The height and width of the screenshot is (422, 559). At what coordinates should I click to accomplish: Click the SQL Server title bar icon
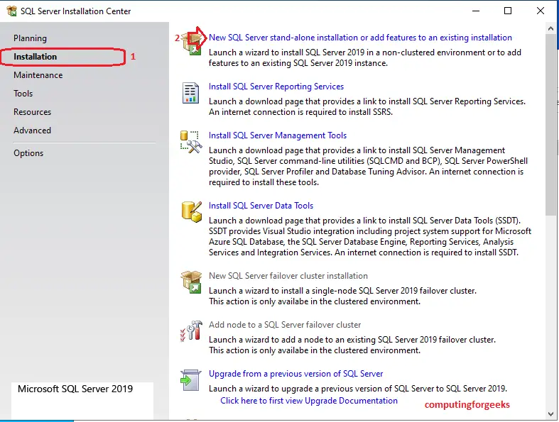point(11,11)
